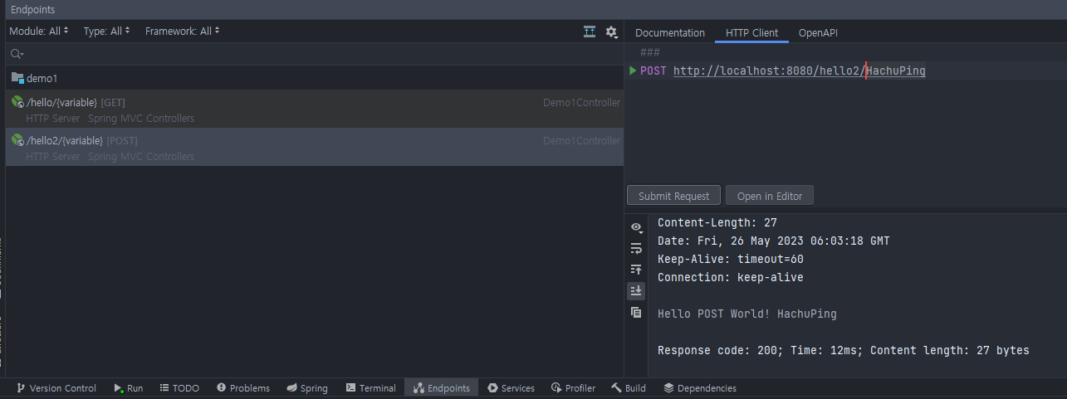Image resolution: width=1067 pixels, height=399 pixels.
Task: Switch to the Documentation tab
Action: point(669,32)
